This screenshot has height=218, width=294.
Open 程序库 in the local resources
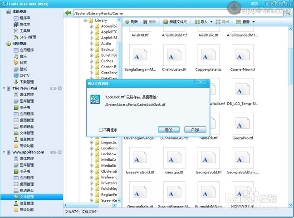[x=22, y=18]
